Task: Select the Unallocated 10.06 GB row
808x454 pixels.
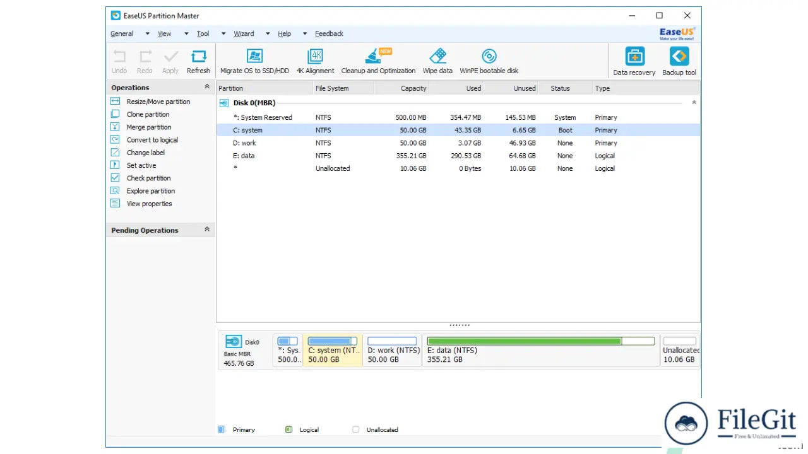Action: [x=458, y=168]
